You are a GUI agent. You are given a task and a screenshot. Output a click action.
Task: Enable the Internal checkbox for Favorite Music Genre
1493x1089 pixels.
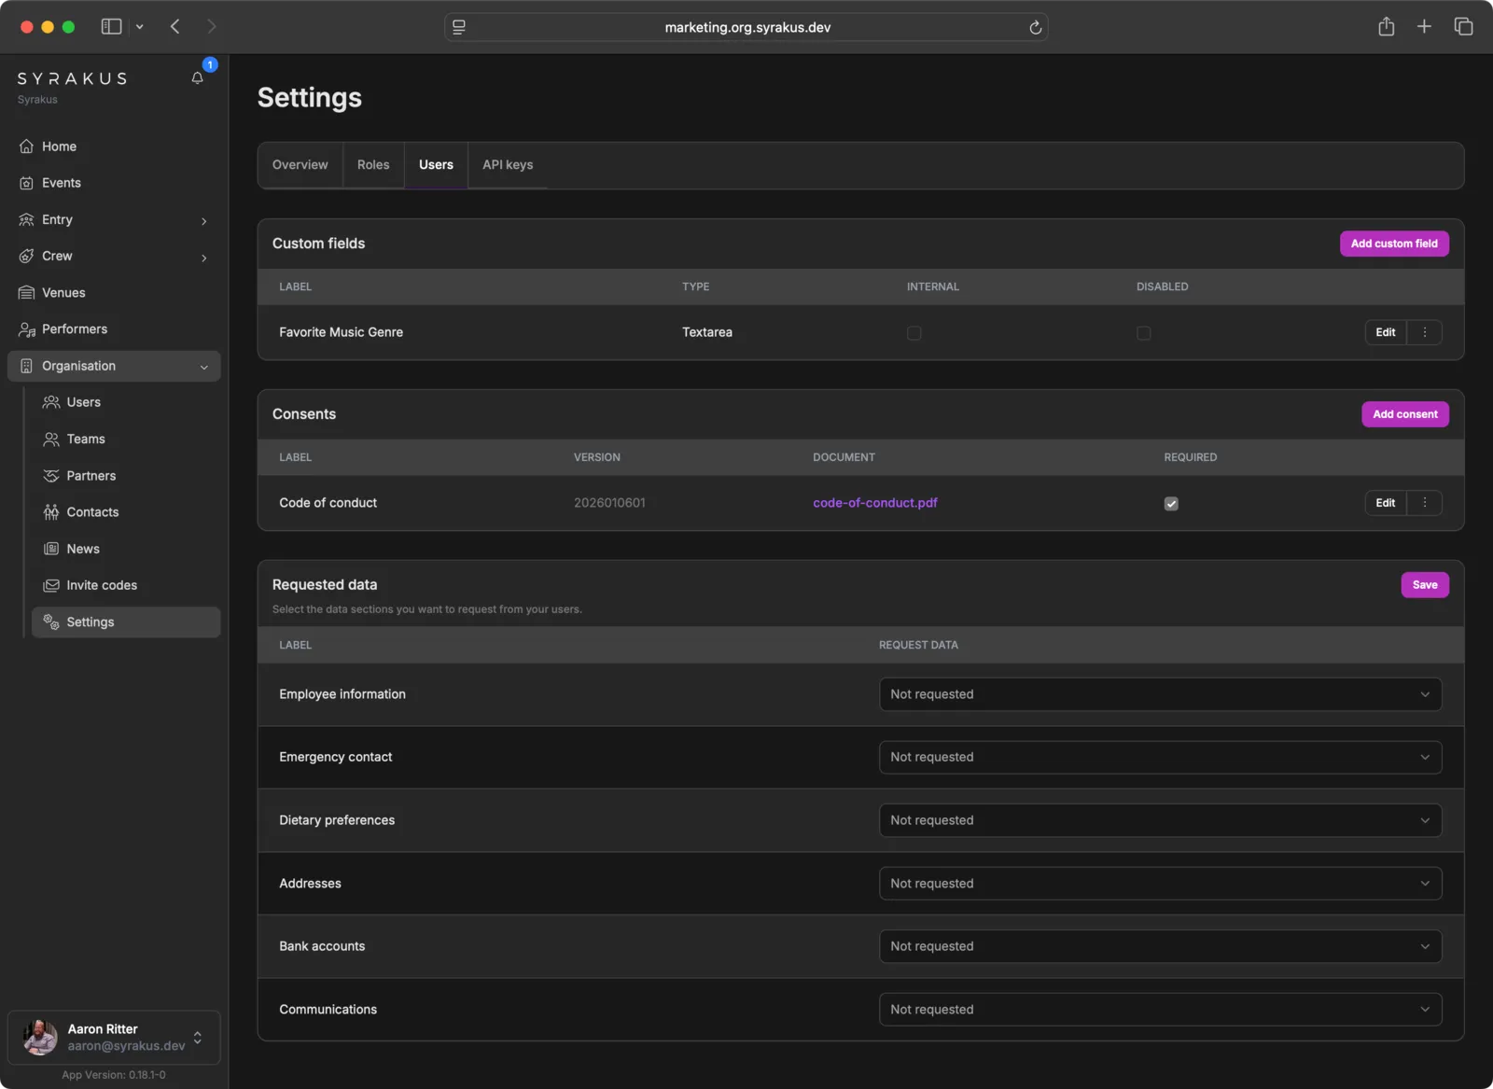coord(914,332)
